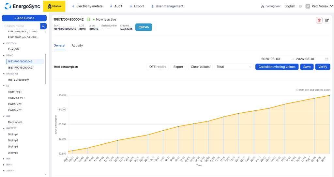This screenshot has width=334, height=177.
Task: Click the EnergoSync logo
Action: pos(22,6)
